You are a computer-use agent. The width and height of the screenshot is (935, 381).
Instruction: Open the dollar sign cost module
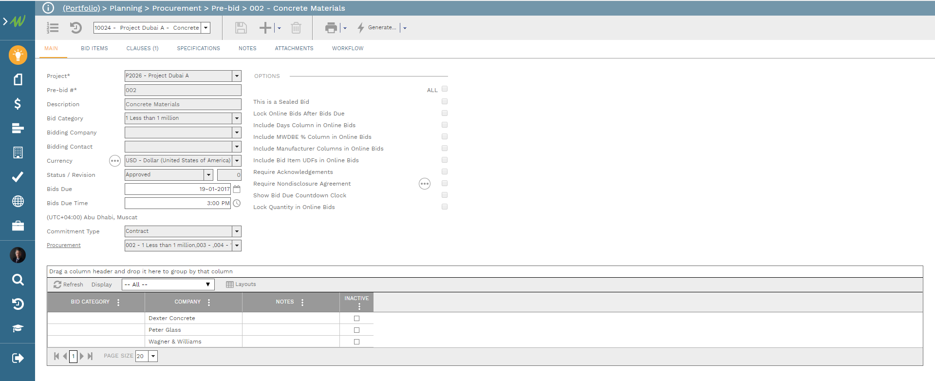click(18, 104)
